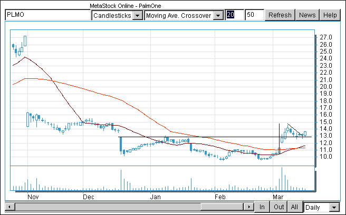Click the Dec label on the date axis

click(x=89, y=197)
